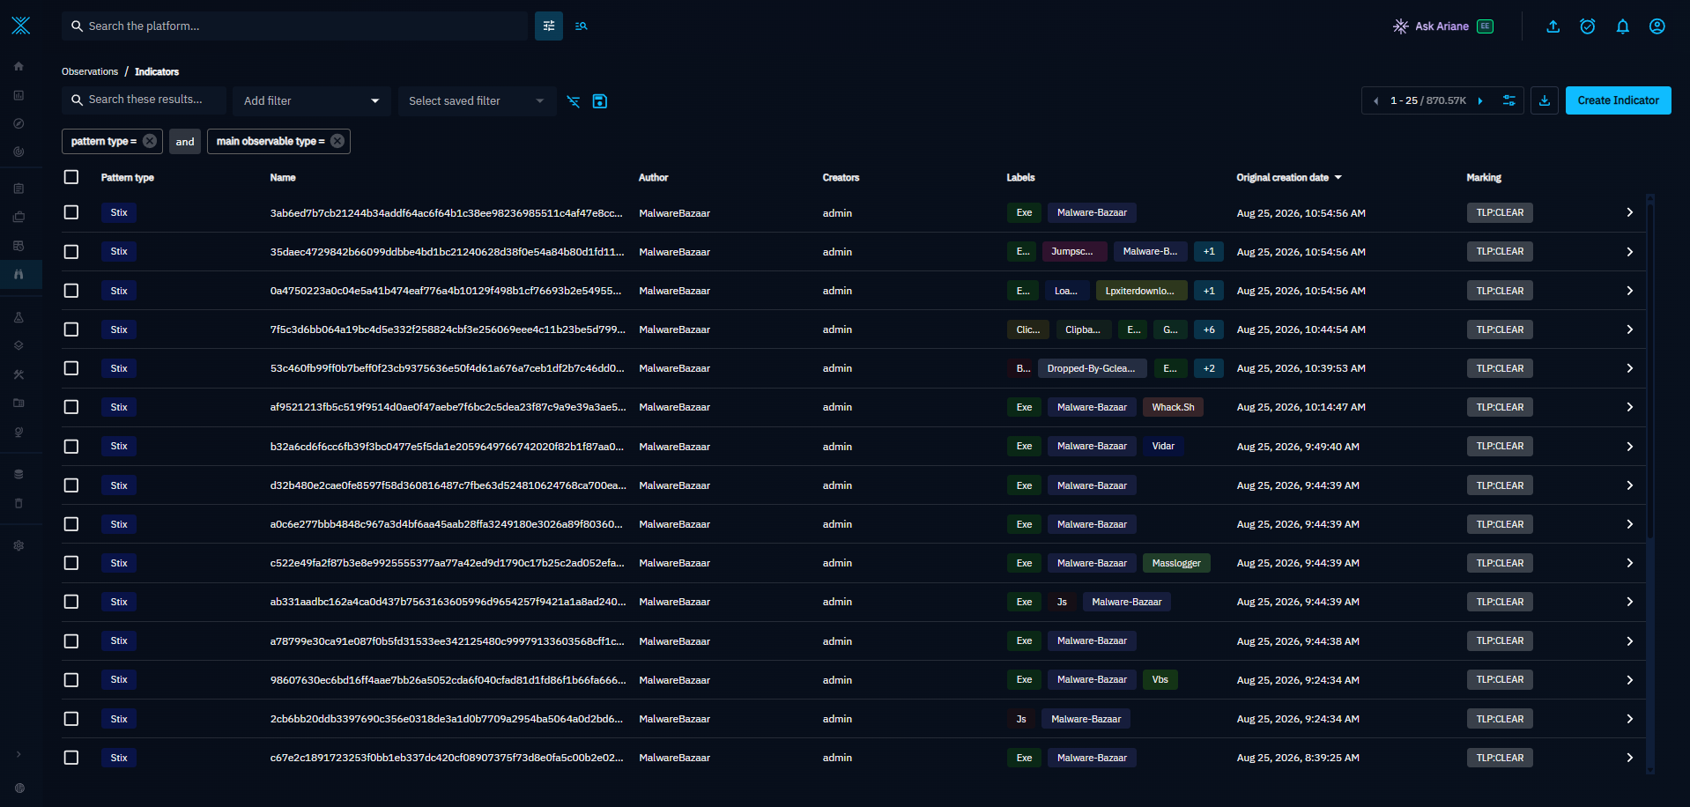1690x807 pixels.
Task: Check the row starting 35daec4729842
Action: click(71, 252)
